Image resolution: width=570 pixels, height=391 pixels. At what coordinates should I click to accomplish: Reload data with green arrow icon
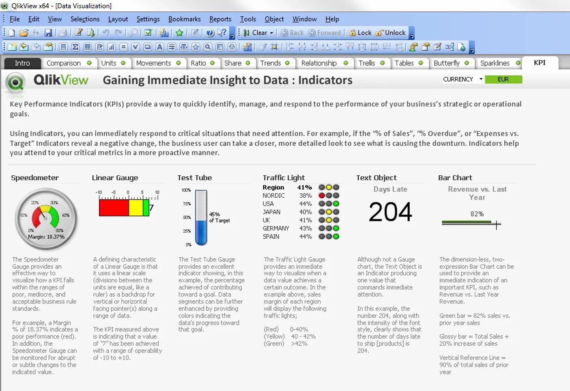(91, 33)
